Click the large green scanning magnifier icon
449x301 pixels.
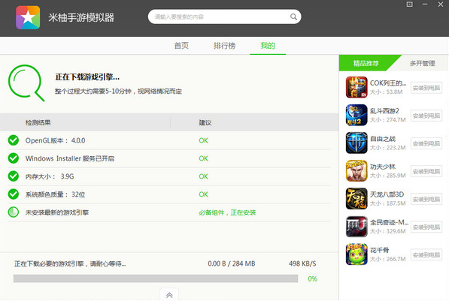(x=26, y=83)
